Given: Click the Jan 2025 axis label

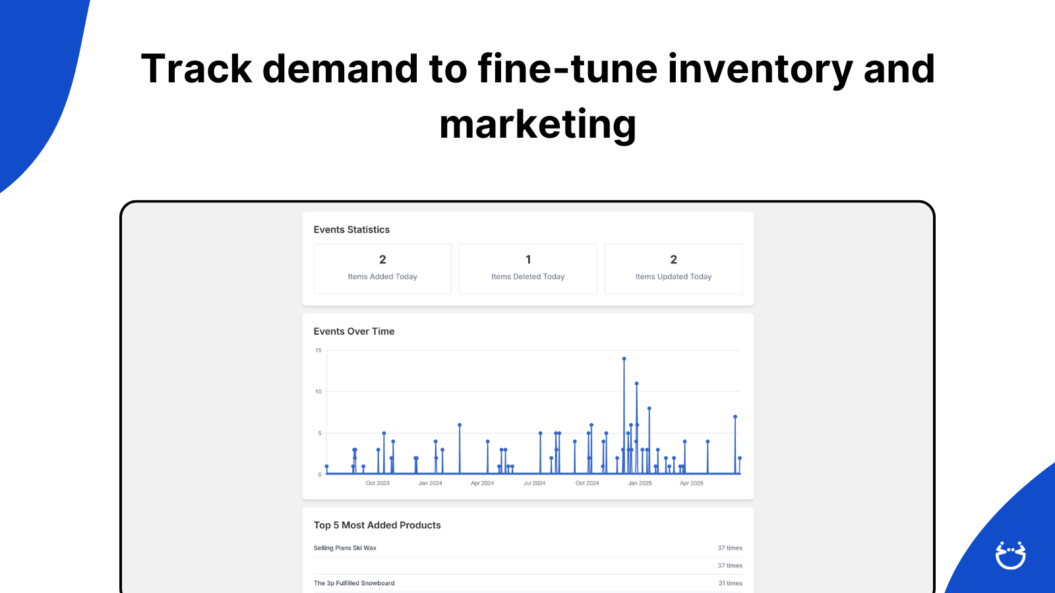Looking at the screenshot, I should [x=640, y=483].
